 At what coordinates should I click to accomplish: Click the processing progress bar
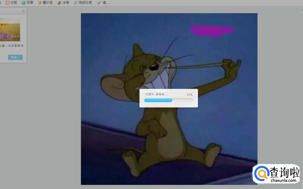pyautogui.click(x=169, y=100)
